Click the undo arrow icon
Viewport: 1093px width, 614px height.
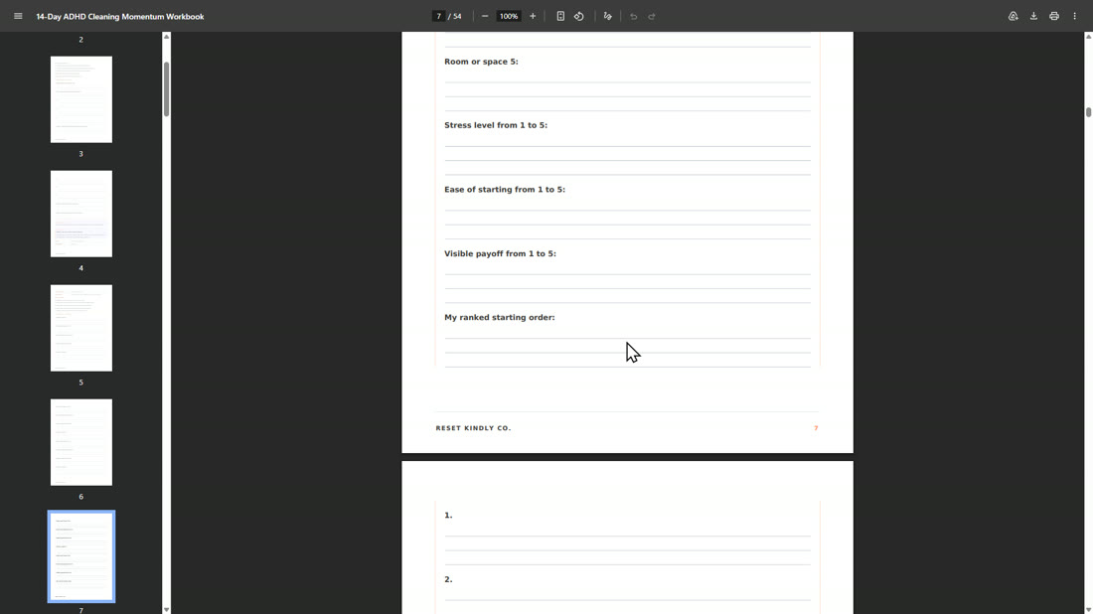coord(634,16)
